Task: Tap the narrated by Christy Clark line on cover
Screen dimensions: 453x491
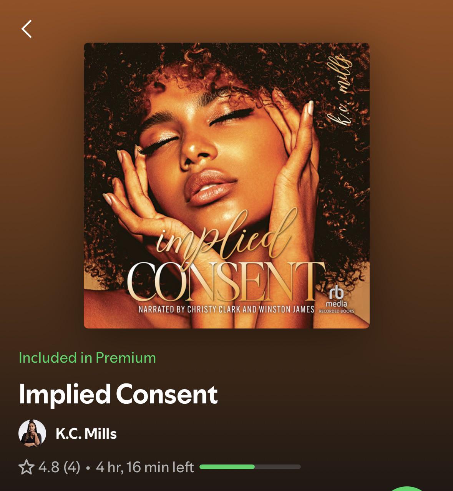Action: [226, 309]
